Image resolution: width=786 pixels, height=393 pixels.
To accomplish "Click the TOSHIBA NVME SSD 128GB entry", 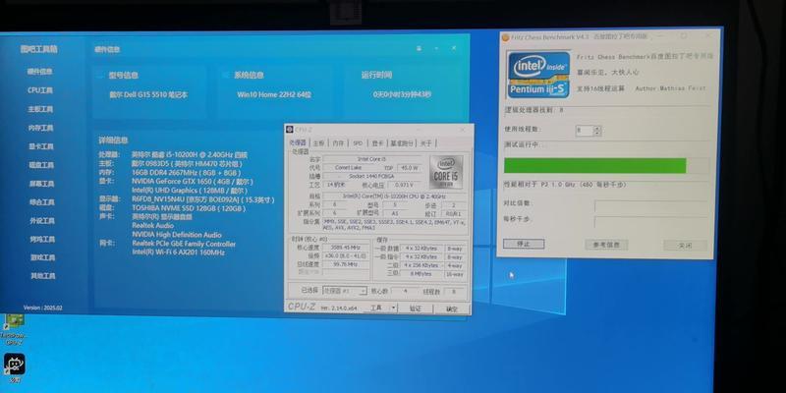I will pos(187,207).
